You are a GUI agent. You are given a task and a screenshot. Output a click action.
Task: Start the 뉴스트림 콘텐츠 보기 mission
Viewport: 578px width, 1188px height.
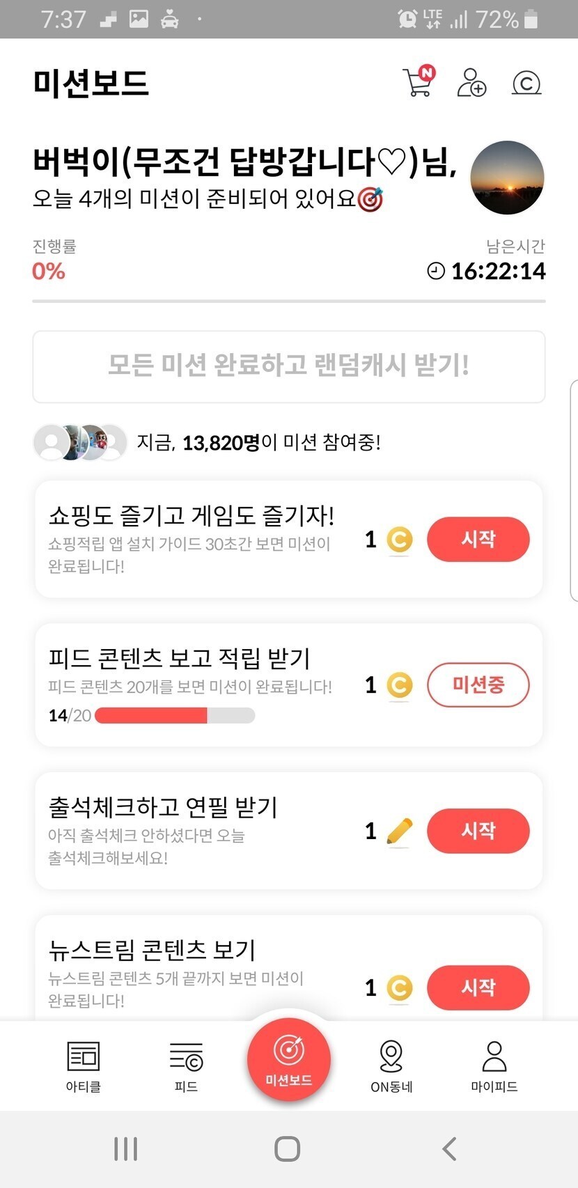(x=478, y=987)
